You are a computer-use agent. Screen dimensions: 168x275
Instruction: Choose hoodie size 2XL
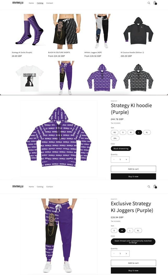pos(115,138)
